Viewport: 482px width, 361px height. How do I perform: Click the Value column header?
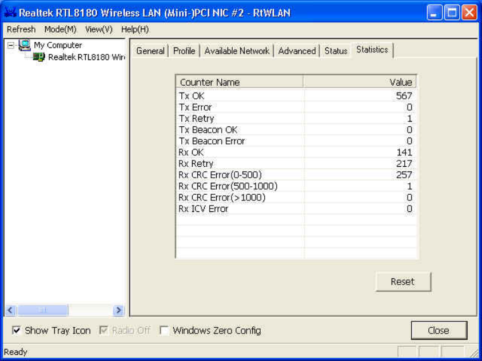pyautogui.click(x=360, y=82)
